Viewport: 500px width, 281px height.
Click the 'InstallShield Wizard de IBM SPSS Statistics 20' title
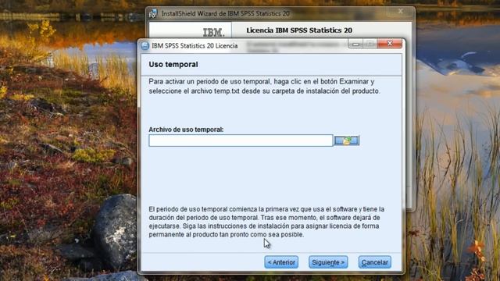[226, 14]
